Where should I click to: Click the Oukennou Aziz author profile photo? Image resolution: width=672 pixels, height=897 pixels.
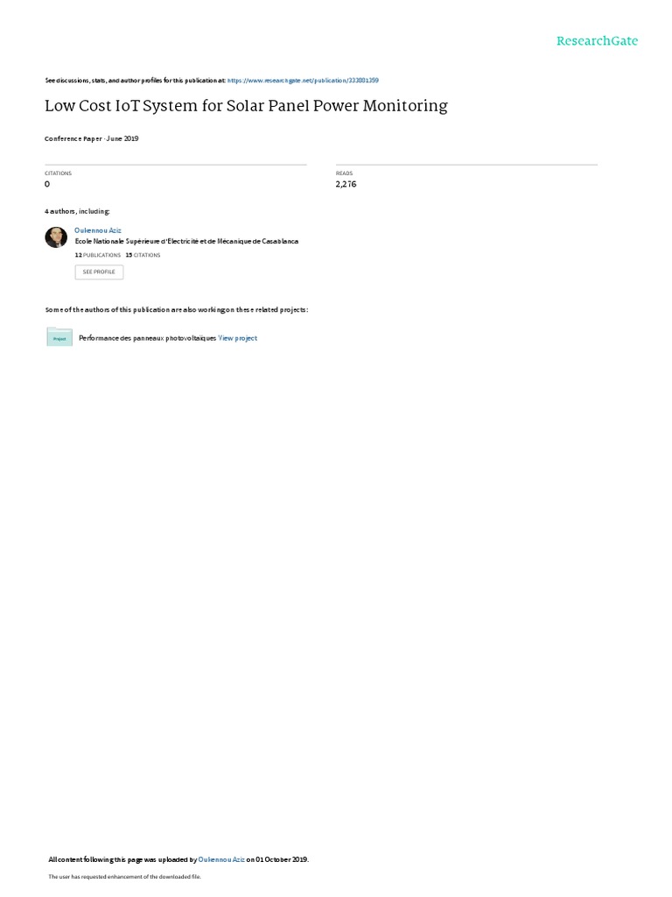[x=56, y=237]
